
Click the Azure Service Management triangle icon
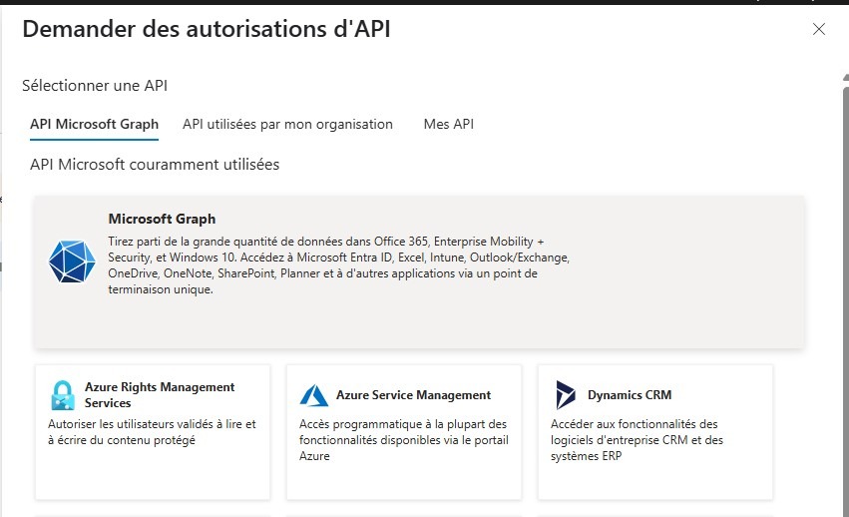314,395
